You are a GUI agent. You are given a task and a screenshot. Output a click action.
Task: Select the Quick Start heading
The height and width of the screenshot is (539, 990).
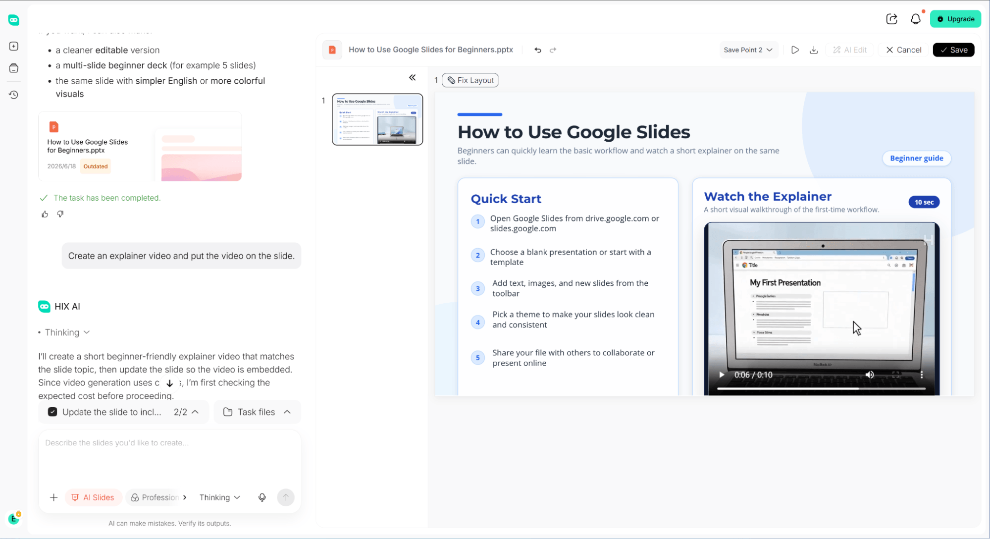click(x=506, y=199)
